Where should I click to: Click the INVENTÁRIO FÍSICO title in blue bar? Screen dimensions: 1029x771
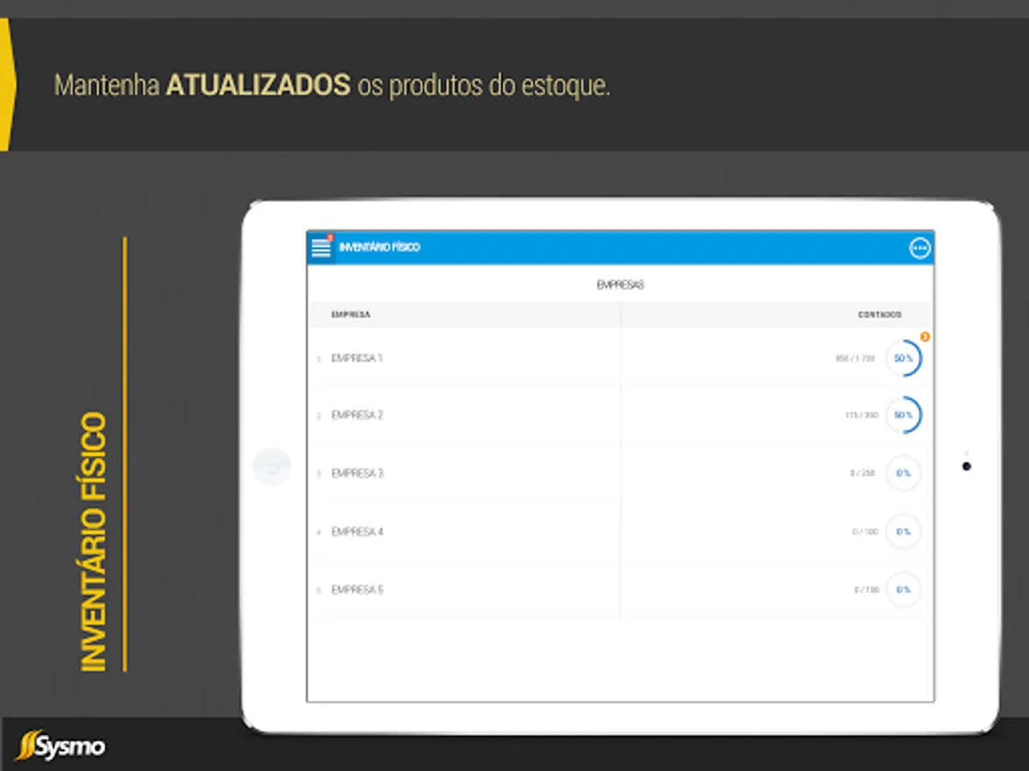(x=380, y=248)
